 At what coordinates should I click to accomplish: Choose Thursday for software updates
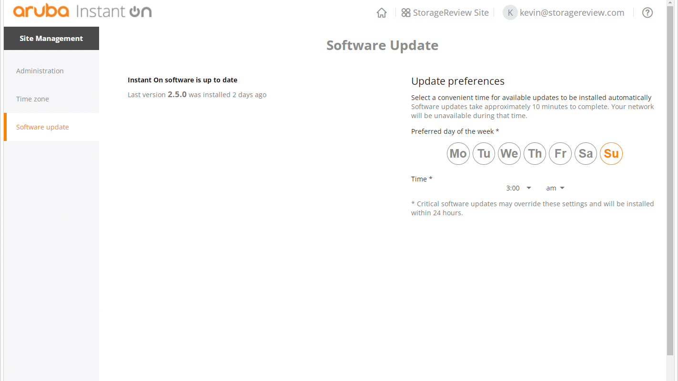pos(535,153)
